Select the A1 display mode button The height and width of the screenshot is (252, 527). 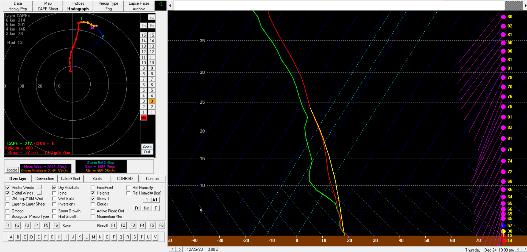click(x=155, y=200)
